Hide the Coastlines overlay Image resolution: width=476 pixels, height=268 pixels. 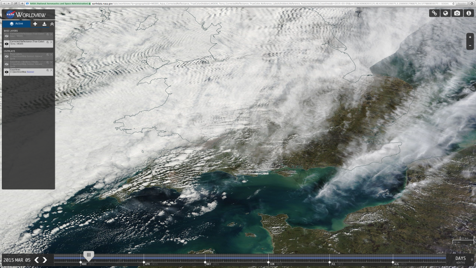[x=7, y=72]
